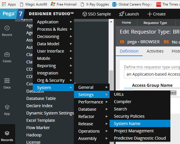Select the Definition tab
Viewport: 180px width, 144px height.
129,51
